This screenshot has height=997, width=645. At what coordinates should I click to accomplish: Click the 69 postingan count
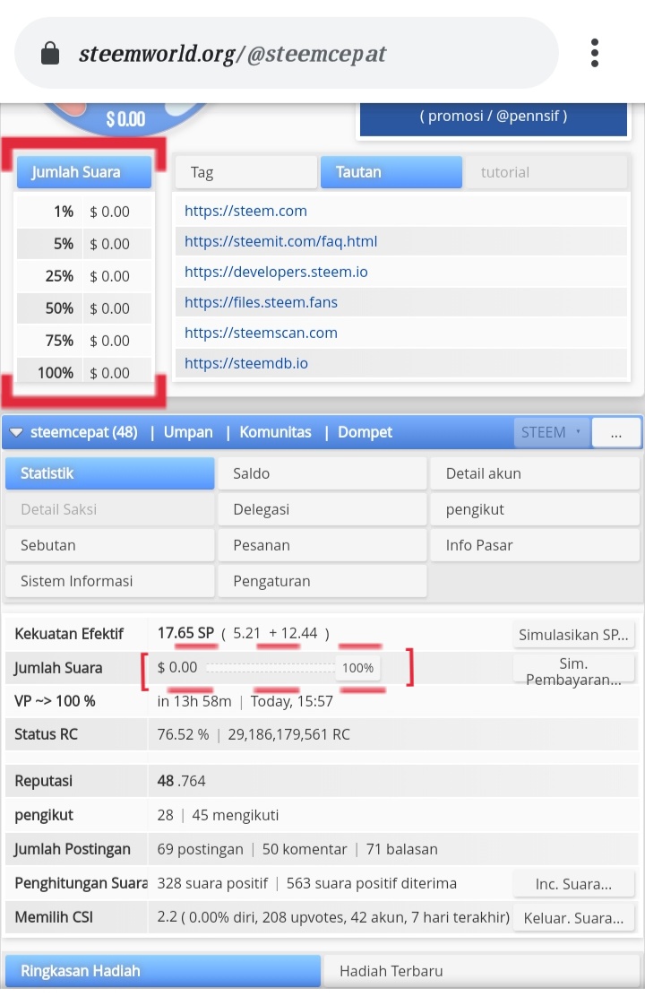click(200, 849)
